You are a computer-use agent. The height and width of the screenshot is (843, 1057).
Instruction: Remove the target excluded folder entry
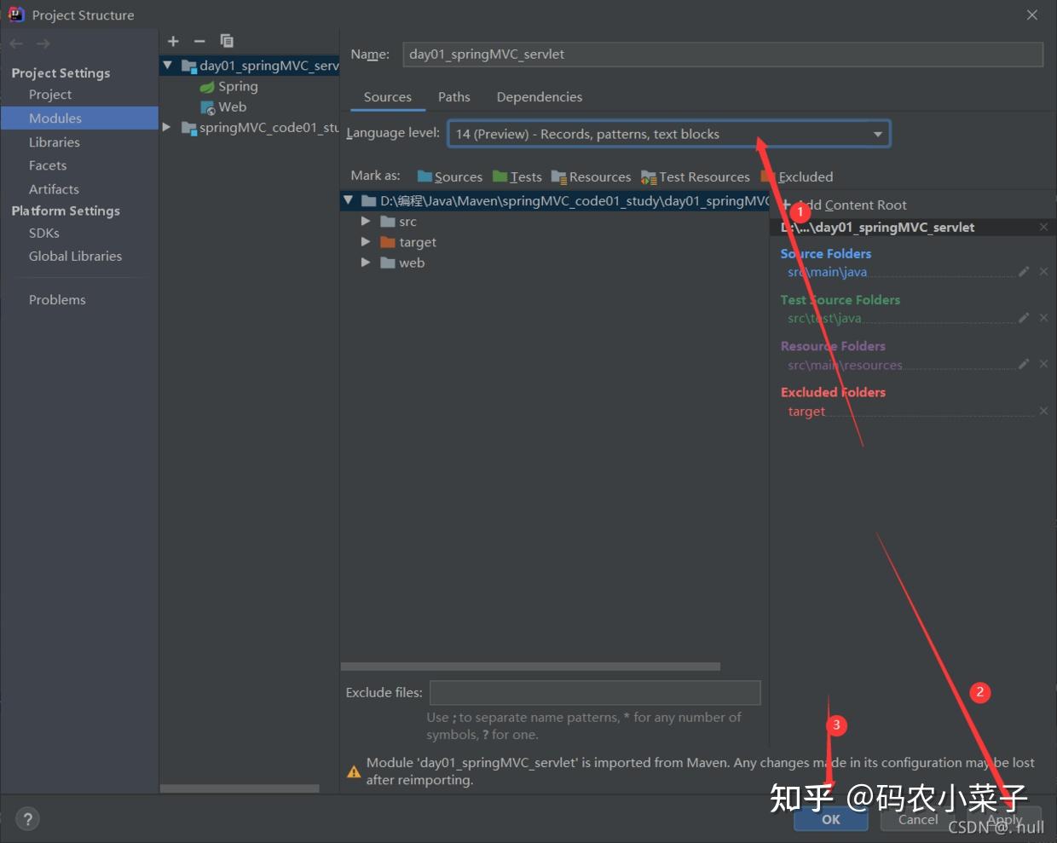[x=1043, y=411]
